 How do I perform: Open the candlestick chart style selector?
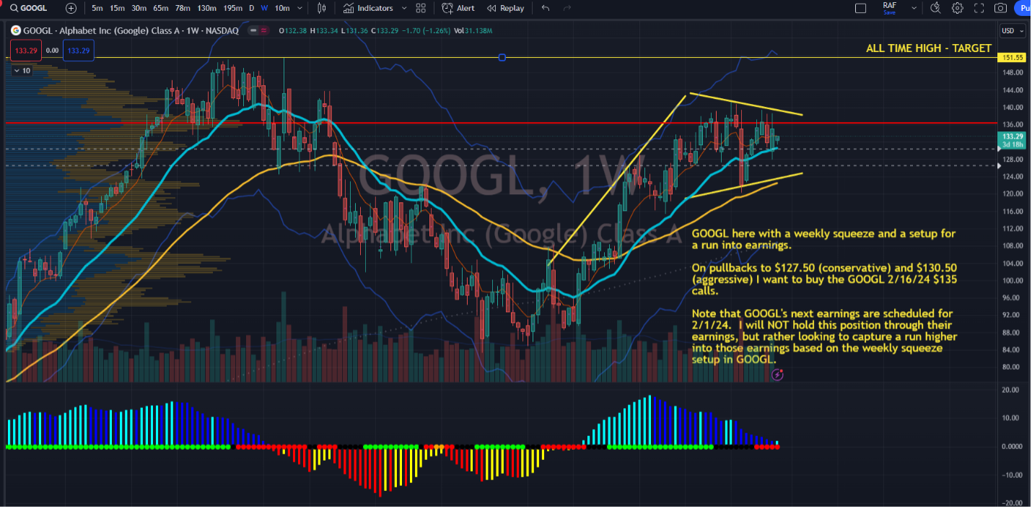[322, 8]
